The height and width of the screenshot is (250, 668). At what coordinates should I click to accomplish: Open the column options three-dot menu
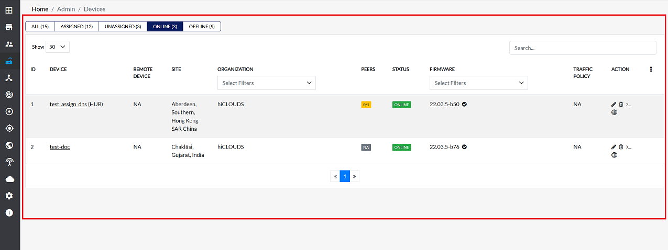(x=651, y=69)
